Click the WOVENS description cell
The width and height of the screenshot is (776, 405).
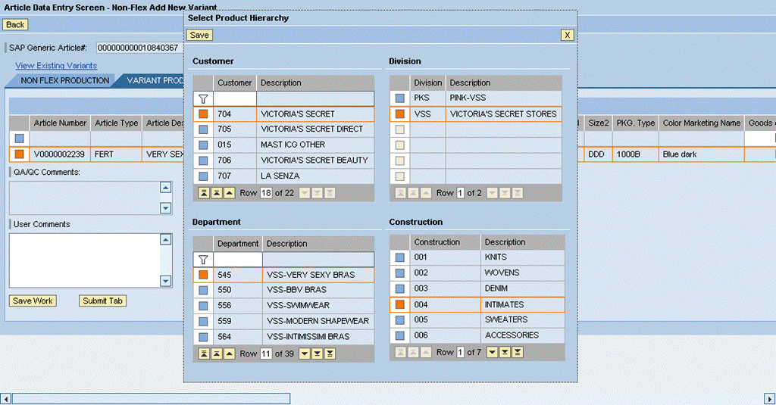pos(523,273)
